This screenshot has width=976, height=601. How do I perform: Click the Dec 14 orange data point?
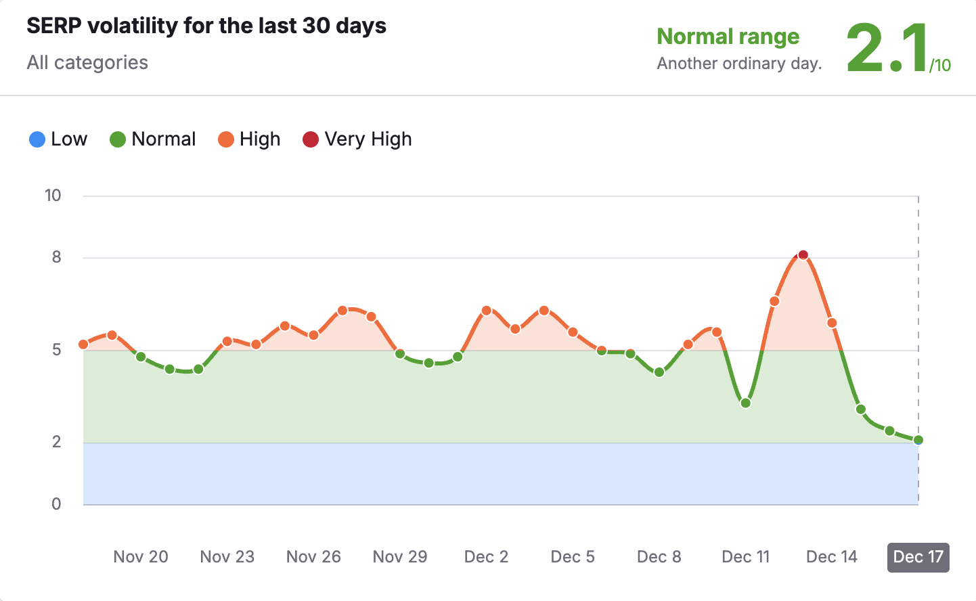832,323
